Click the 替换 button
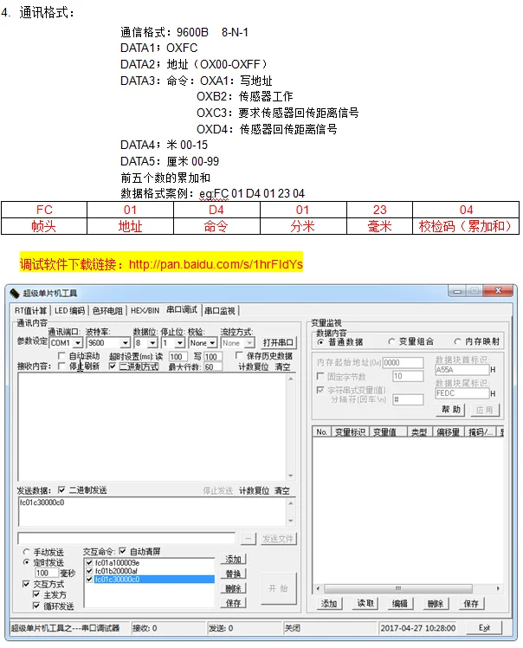The height and width of the screenshot is (648, 523). [234, 574]
